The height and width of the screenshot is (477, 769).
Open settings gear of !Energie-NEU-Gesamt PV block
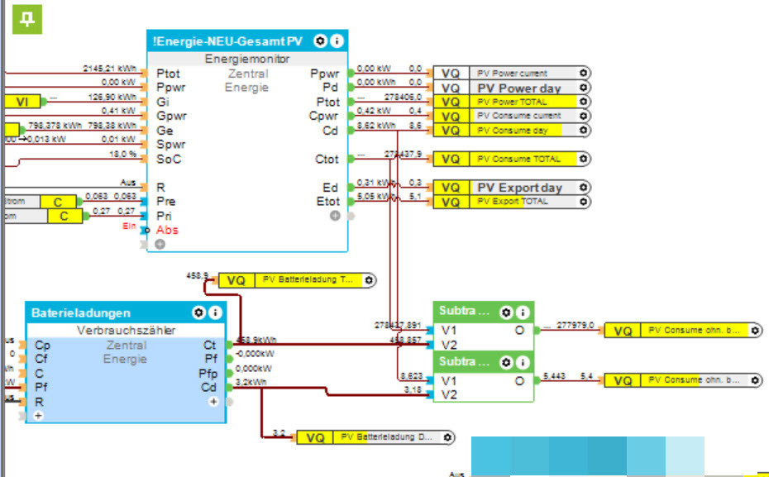320,41
